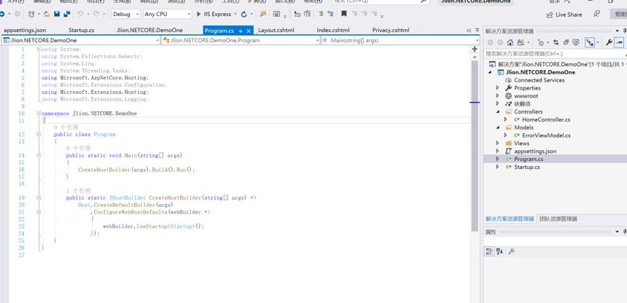
Task: Open Solution Explorer properties wrench icon
Action: coord(609,42)
